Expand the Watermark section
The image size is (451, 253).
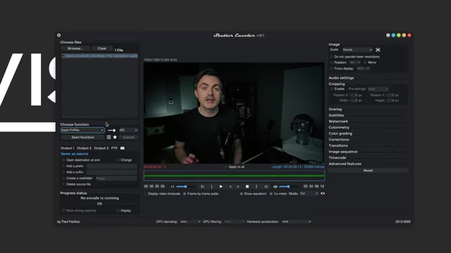338,122
